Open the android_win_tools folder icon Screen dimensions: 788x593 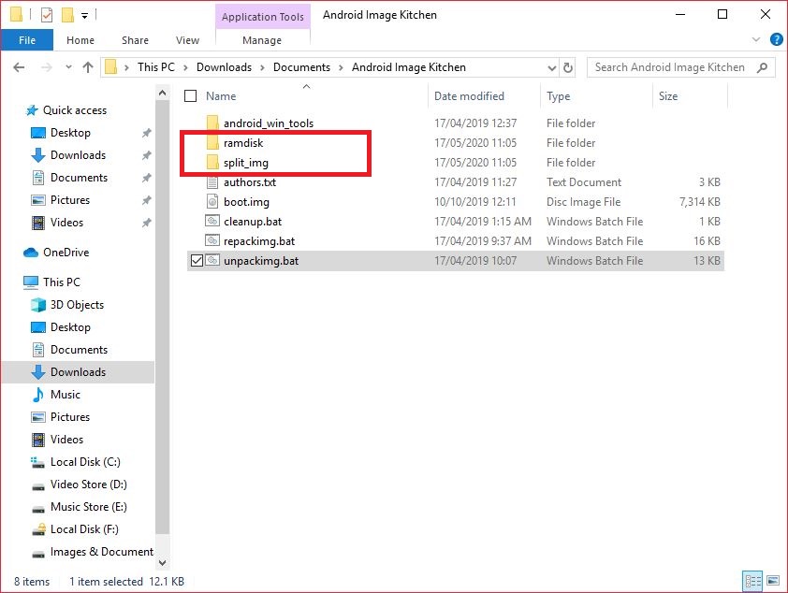[212, 123]
